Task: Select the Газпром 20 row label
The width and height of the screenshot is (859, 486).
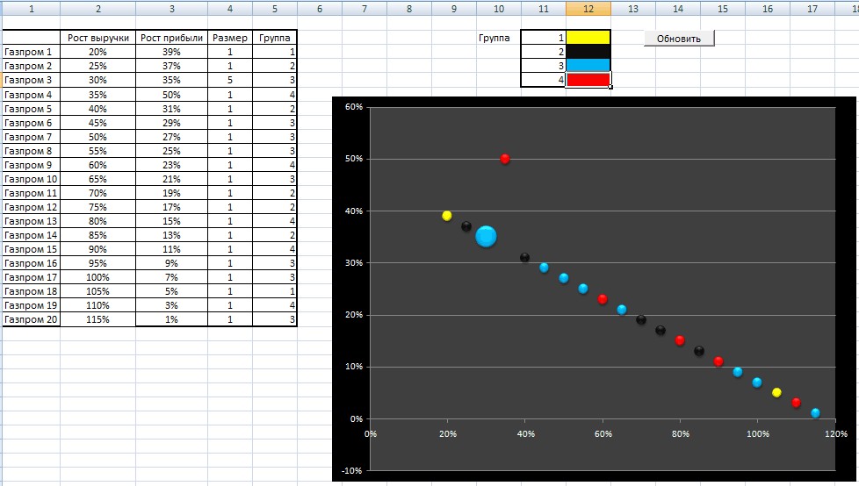Action: pyautogui.click(x=32, y=319)
